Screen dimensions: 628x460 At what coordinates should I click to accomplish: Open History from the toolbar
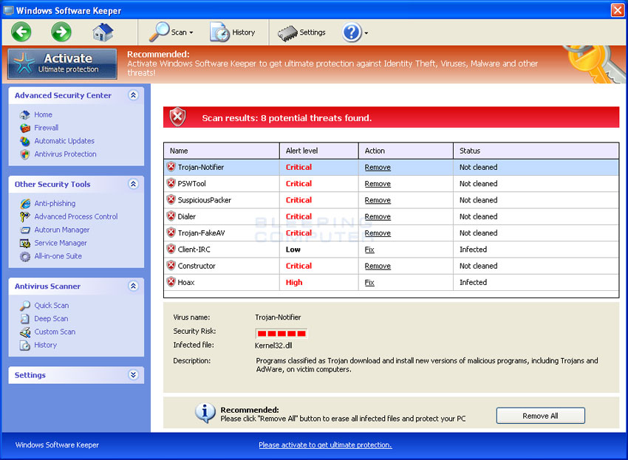(232, 32)
